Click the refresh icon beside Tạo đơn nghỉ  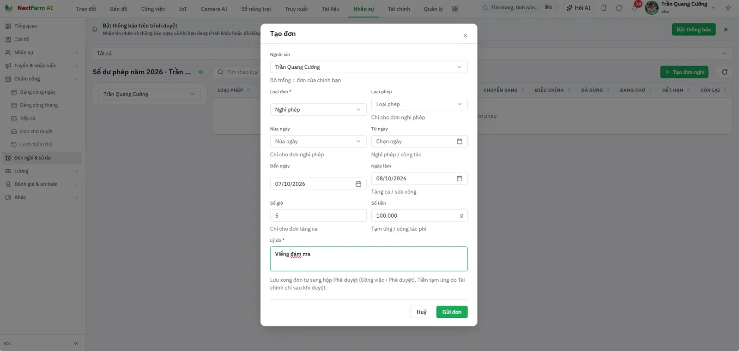coord(724,72)
